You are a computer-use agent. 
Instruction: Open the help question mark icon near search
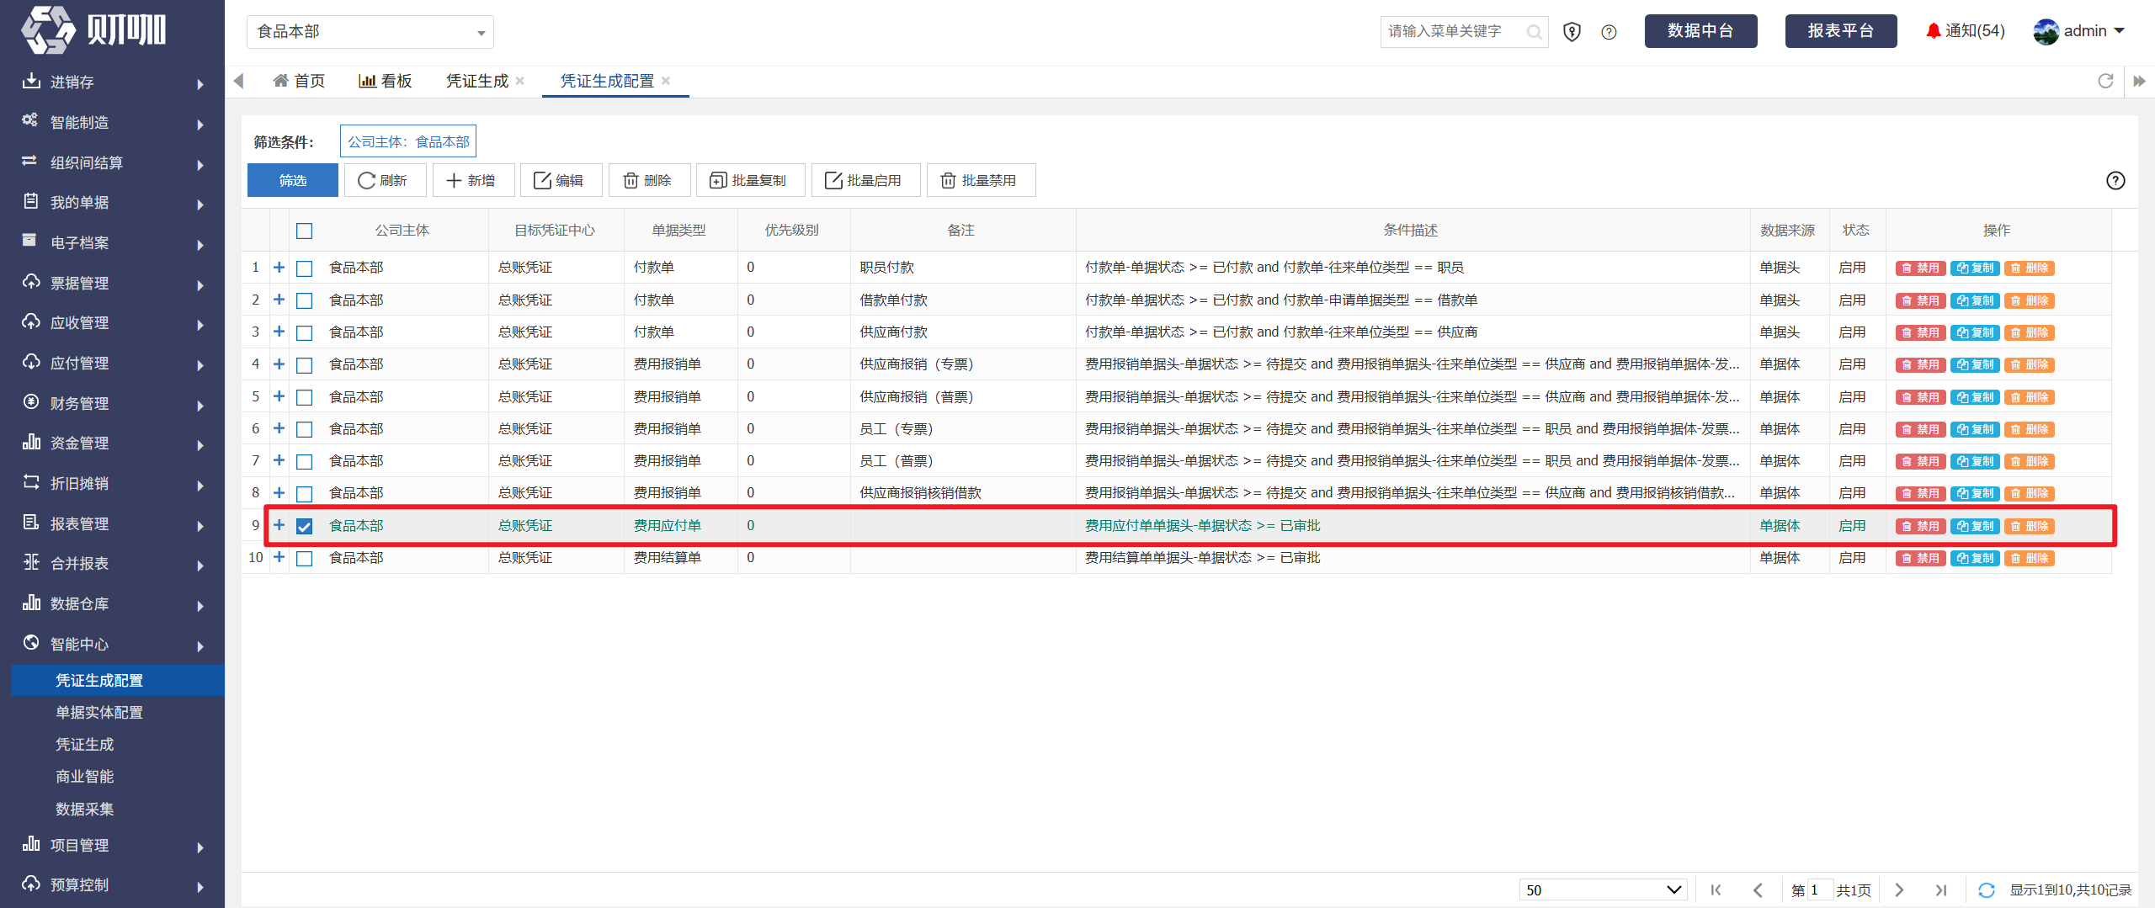1609,32
